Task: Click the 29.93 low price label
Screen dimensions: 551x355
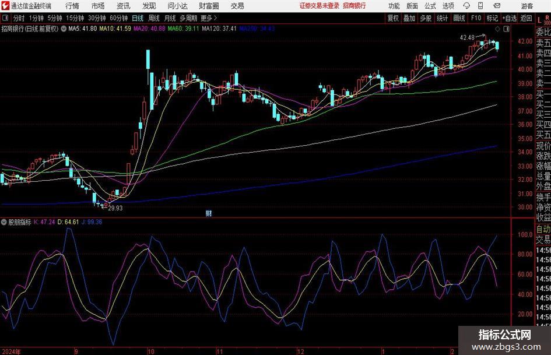Action: 115,208
